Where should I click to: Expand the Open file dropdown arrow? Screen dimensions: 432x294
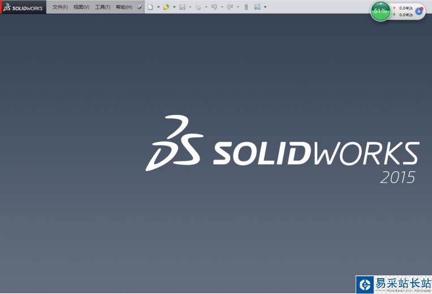point(174,7)
